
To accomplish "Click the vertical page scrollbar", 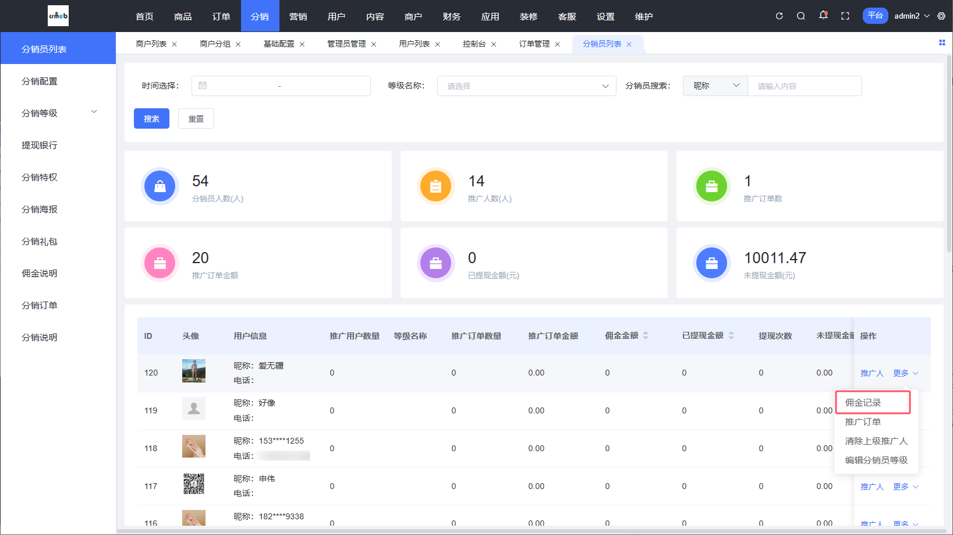I will (x=950, y=154).
